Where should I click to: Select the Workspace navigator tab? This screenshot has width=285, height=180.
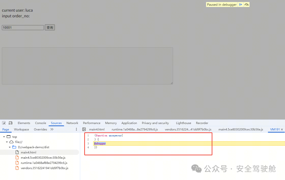coord(21,129)
